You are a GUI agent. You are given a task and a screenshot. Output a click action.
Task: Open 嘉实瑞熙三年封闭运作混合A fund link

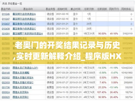(28, 34)
